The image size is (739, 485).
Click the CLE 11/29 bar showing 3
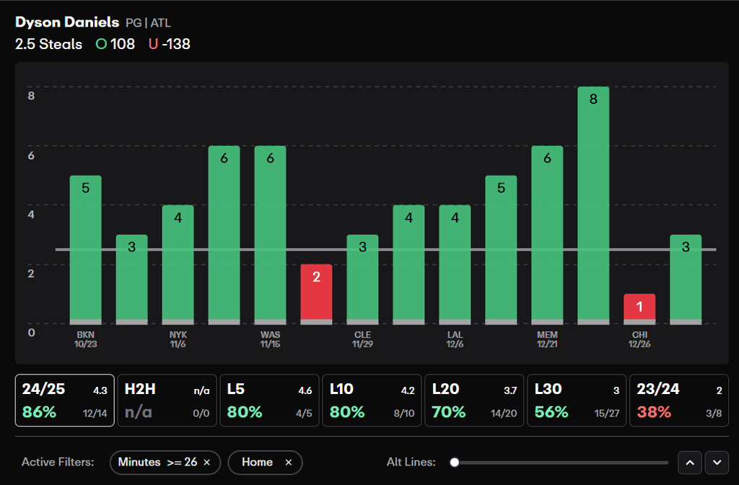[x=362, y=279]
